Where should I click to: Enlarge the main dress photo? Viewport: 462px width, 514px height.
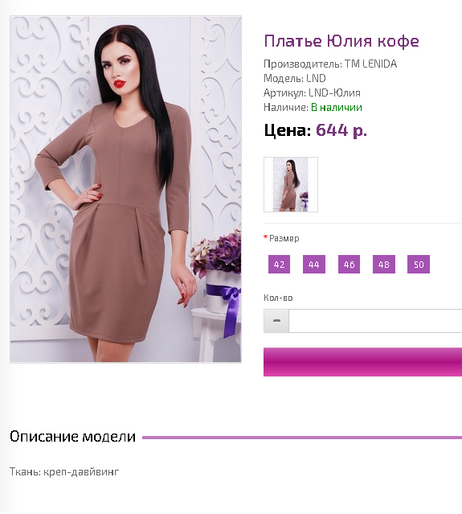point(125,189)
